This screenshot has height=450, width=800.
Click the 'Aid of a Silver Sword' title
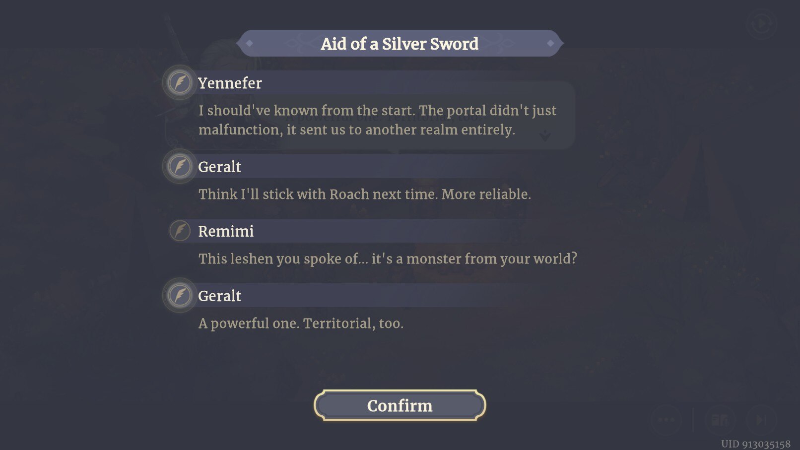[400, 44]
